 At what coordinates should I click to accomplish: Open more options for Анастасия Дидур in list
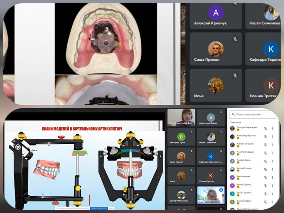(x=273, y=153)
